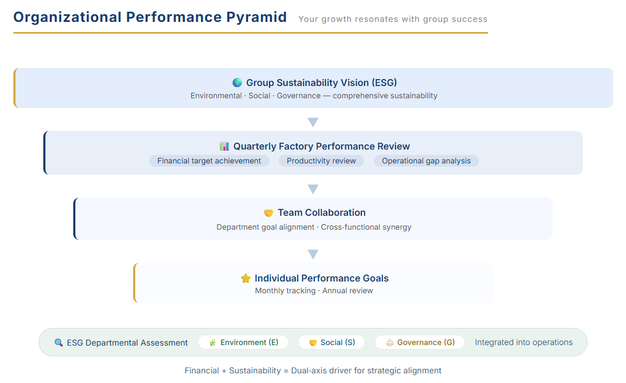Select the Productivity review tag
This screenshot has height=383, width=626.
coord(321,161)
